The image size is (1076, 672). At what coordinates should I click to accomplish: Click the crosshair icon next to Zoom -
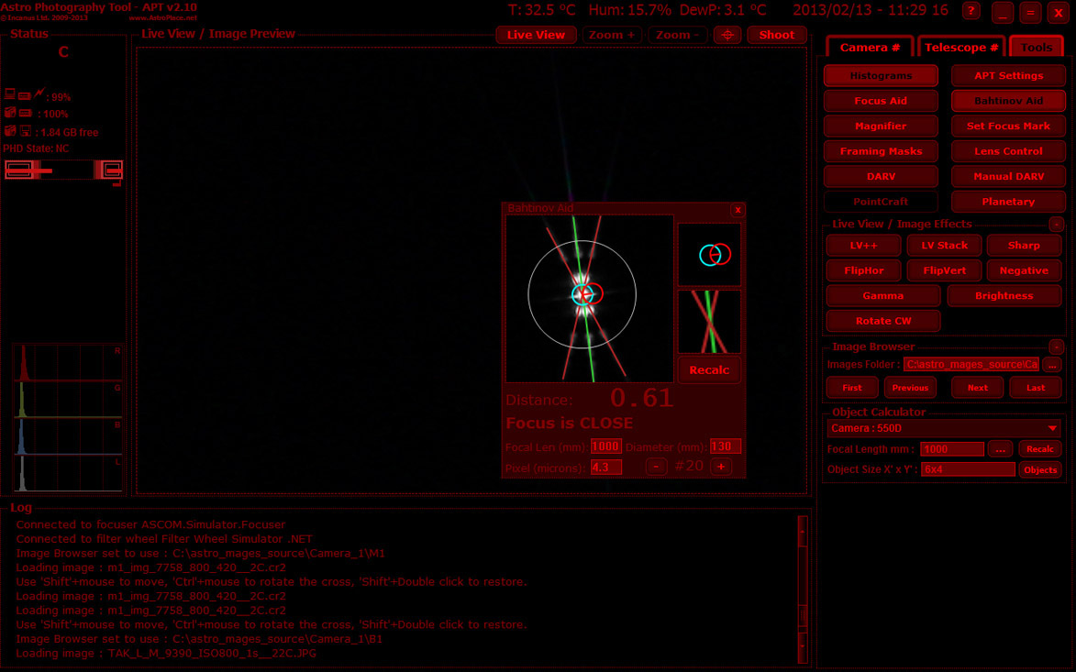click(727, 35)
